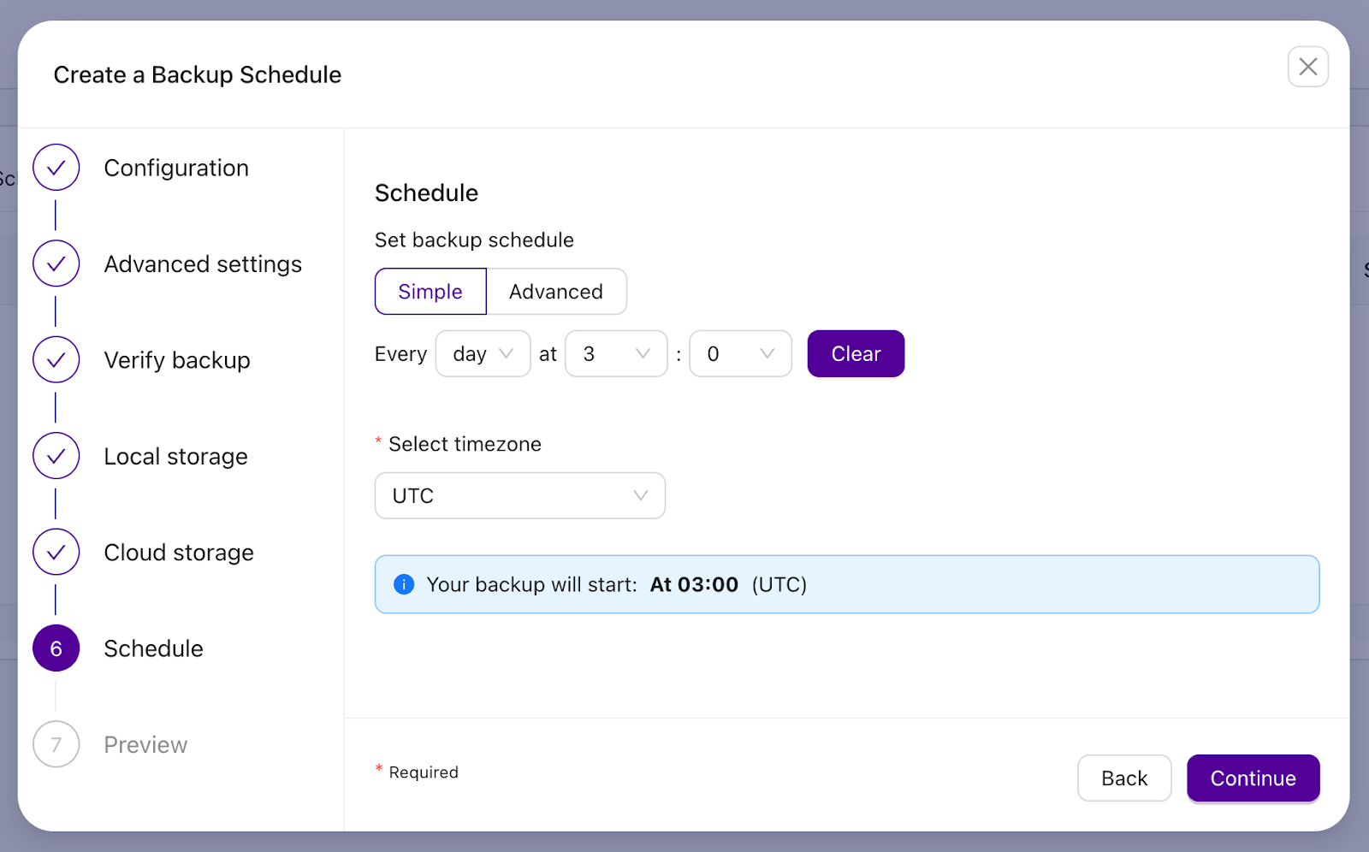Click the step 7 circle next to Preview

pos(55,744)
